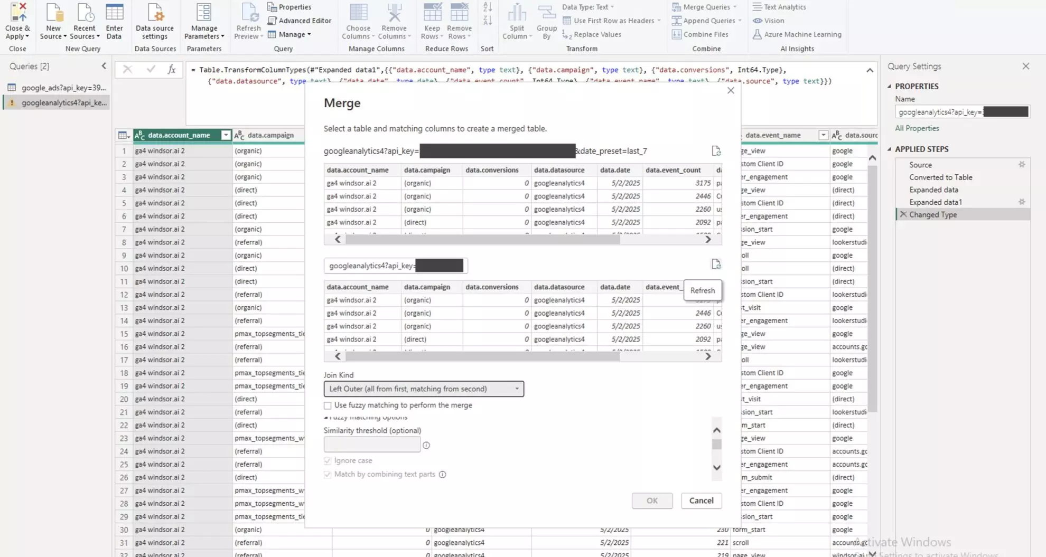The height and width of the screenshot is (557, 1046).
Task: Open Vision AI insights
Action: [x=769, y=21]
